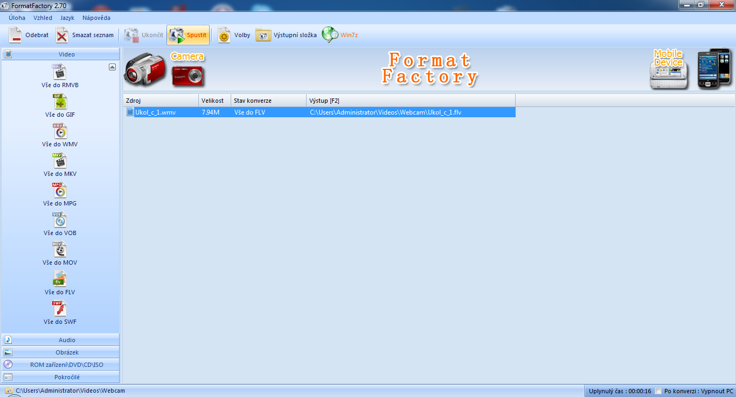Start conversion with Spustit
This screenshot has height=397, width=736.
point(188,35)
